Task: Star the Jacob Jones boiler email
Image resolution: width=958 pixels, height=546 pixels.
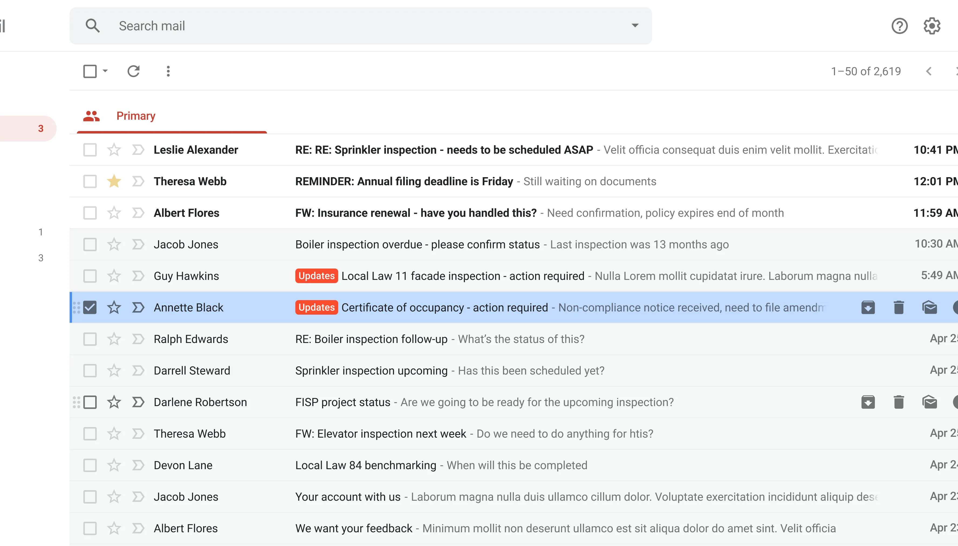Action: coord(114,245)
